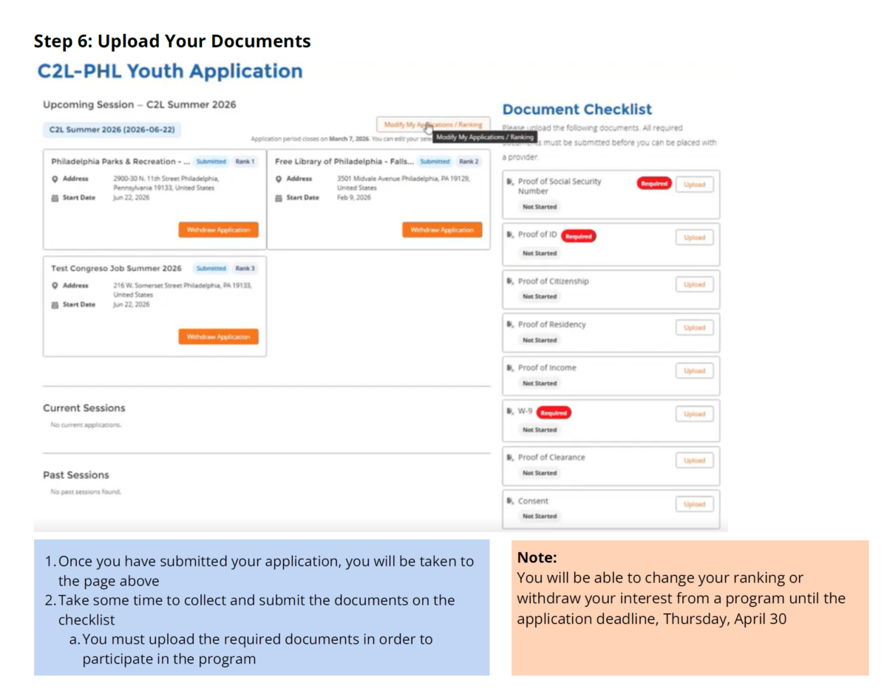Withdraw the Free Library of Philadelphia application

(442, 230)
